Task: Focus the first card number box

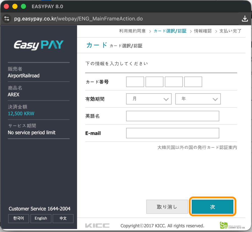Action: (135, 82)
